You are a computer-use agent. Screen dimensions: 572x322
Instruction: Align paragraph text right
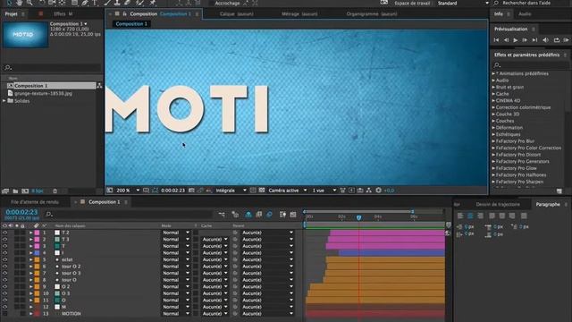pyautogui.click(x=481, y=216)
